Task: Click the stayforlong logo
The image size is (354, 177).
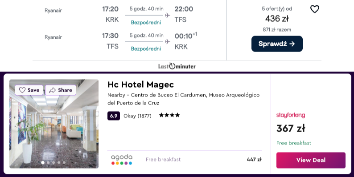Action: point(291,115)
